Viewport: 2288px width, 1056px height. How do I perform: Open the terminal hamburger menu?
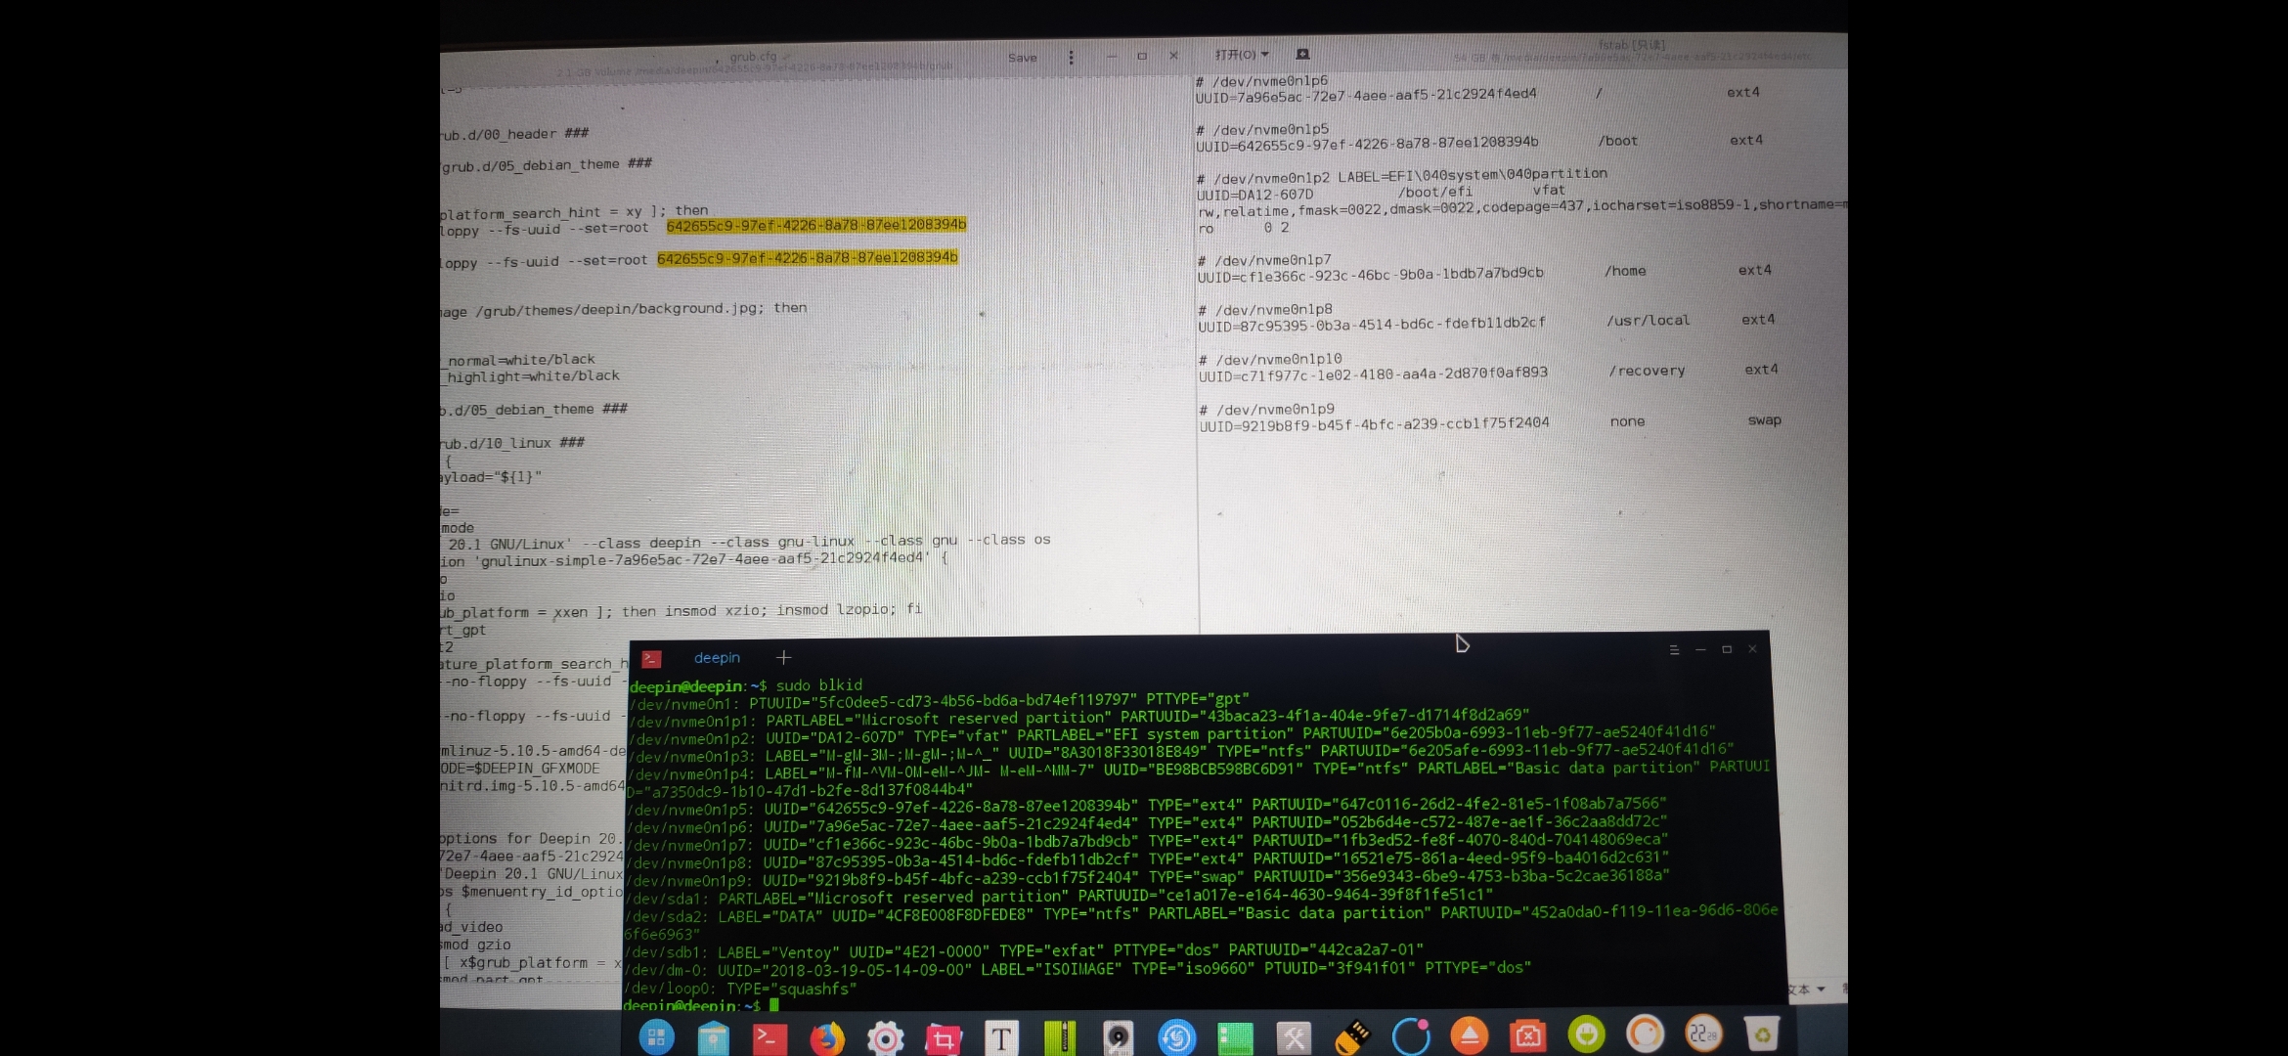point(1674,650)
